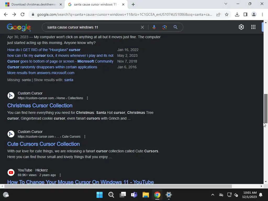The height and width of the screenshot is (201, 268).
Task: Open the GET RID of Hourglass cursor link
Action: pos(44,50)
